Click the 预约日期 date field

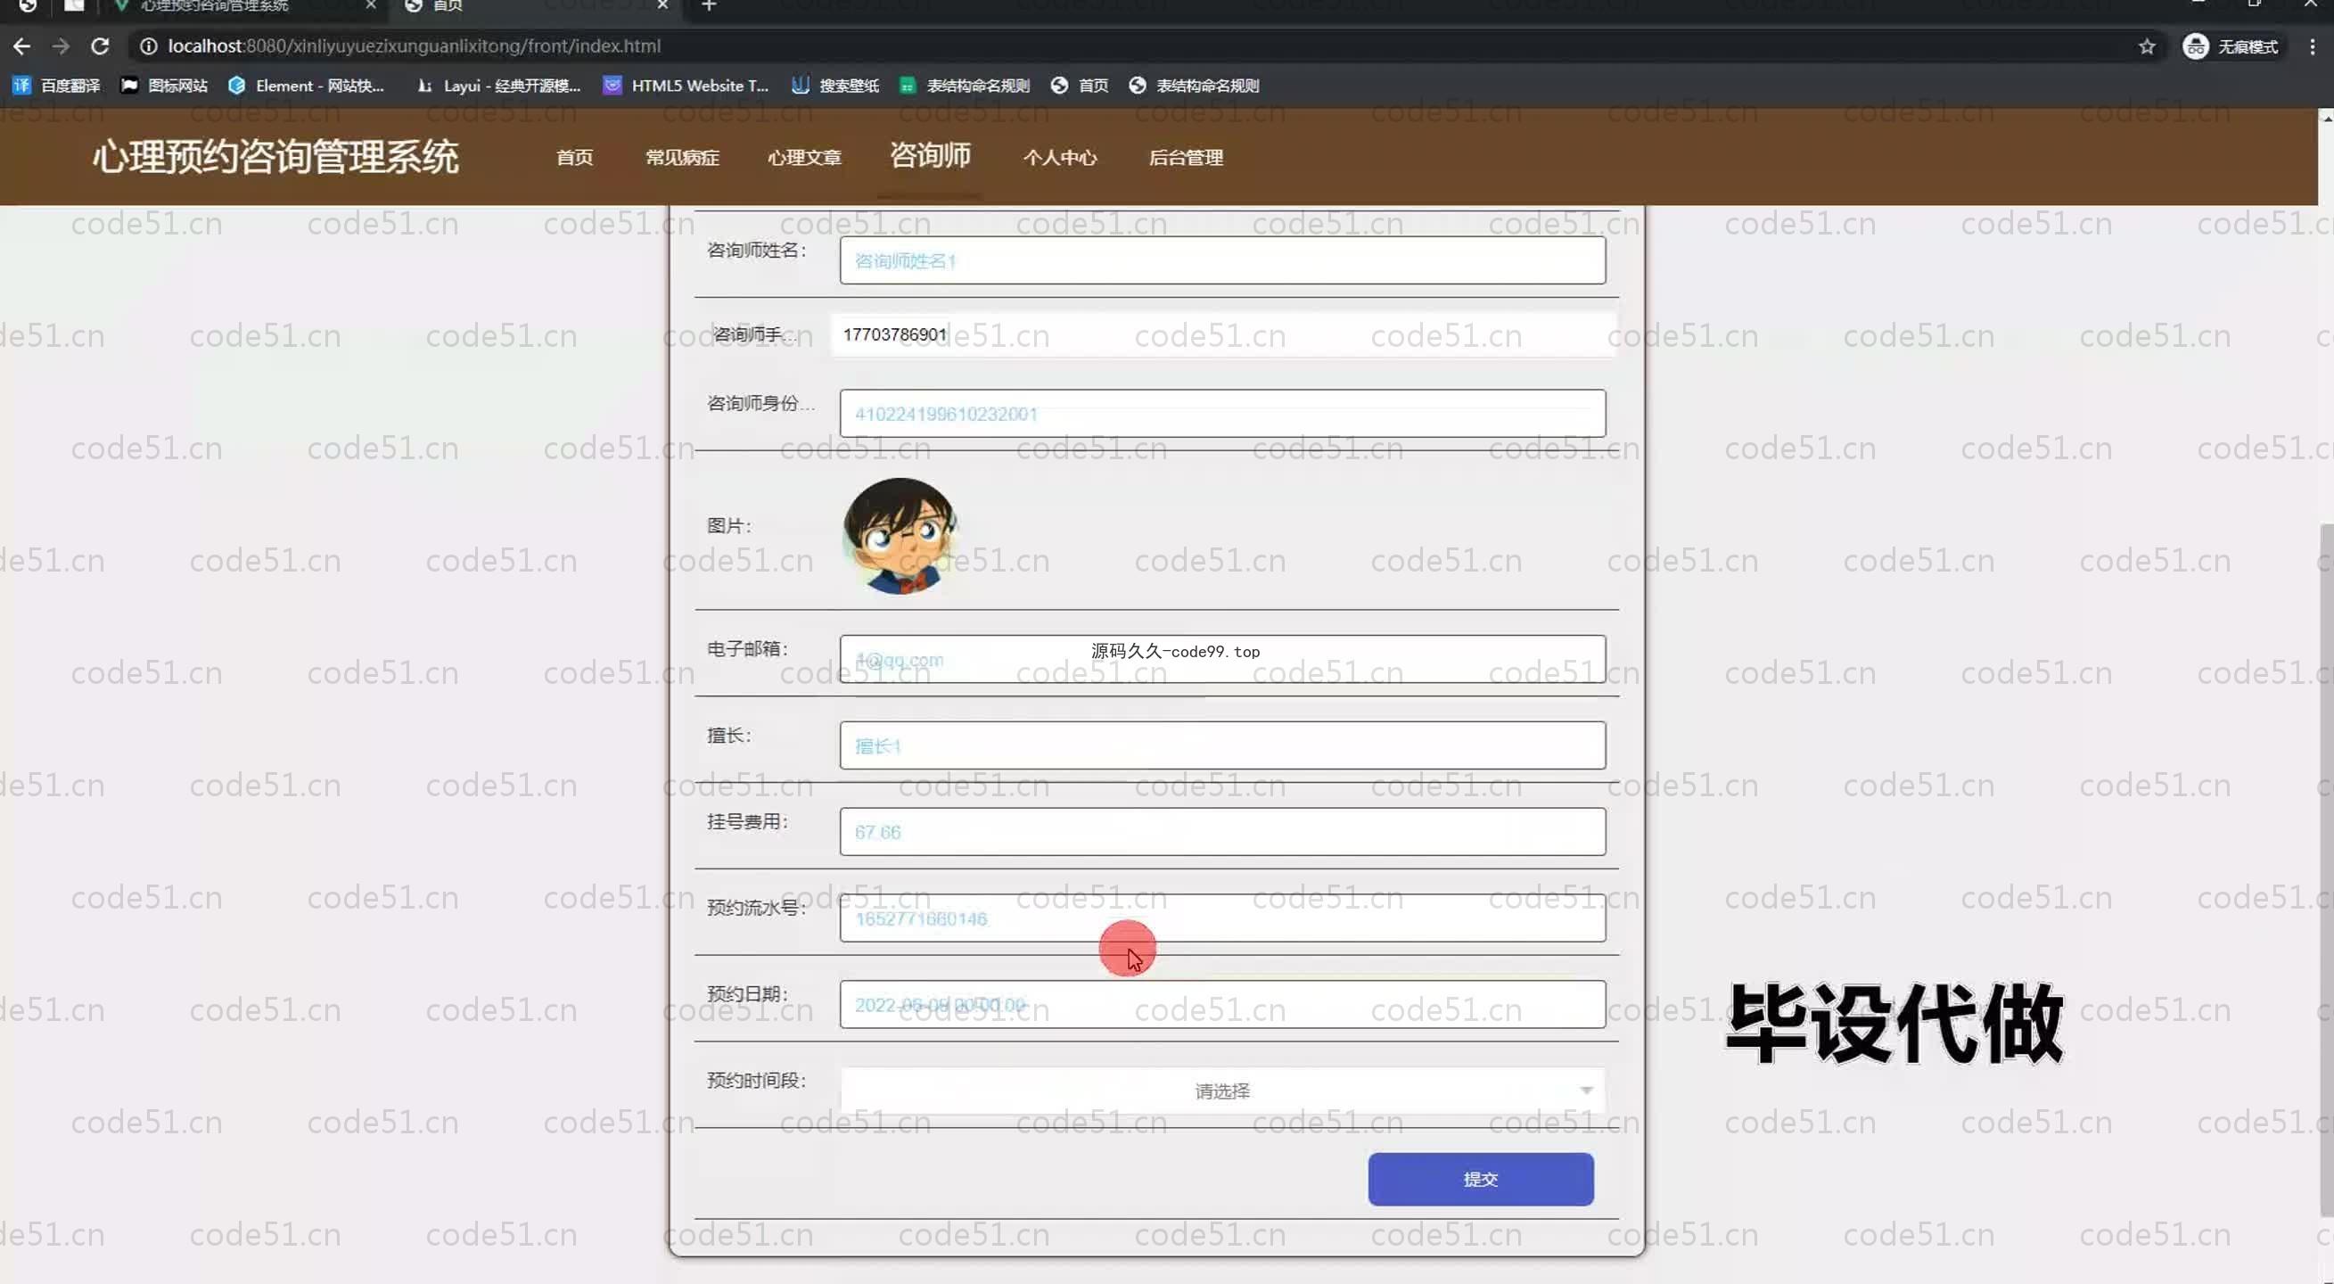(x=1222, y=1004)
